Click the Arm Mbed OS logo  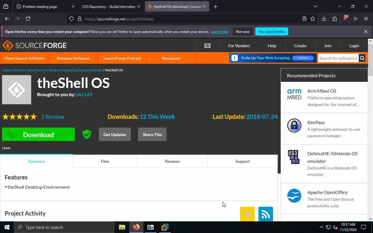pos(294,94)
